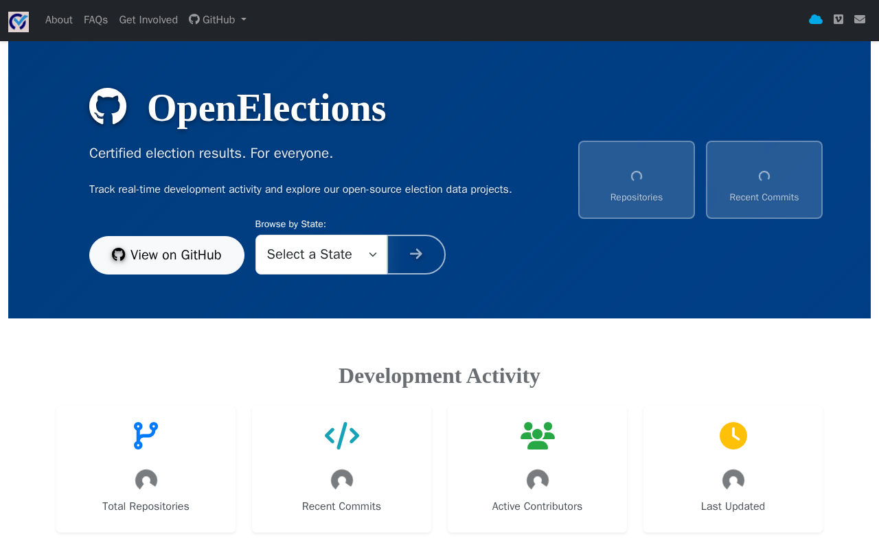
Task: Open the Select a State dropdown
Action: [x=321, y=255]
